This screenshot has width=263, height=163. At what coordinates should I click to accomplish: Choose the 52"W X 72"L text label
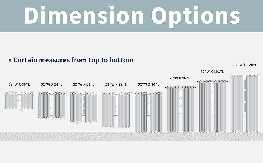[116, 84]
